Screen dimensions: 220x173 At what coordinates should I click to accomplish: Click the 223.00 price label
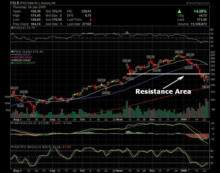pyautogui.click(x=188, y=68)
